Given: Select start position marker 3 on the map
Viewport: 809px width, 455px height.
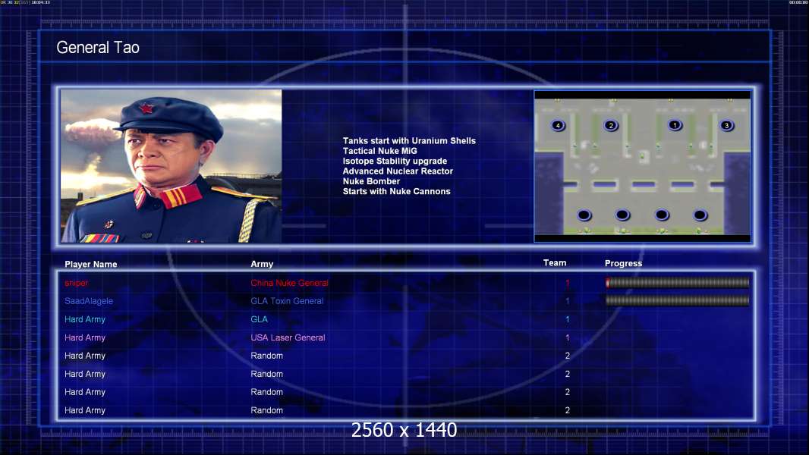Looking at the screenshot, I should [x=726, y=126].
